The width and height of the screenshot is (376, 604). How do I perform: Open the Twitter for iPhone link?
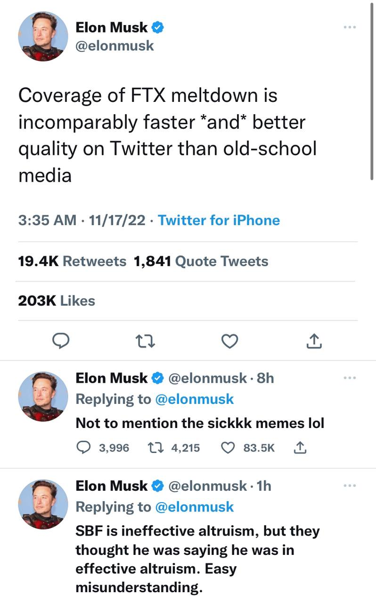[219, 220]
